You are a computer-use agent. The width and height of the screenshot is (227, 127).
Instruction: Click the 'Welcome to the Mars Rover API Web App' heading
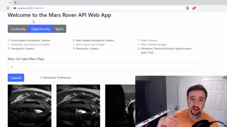tap(59, 15)
